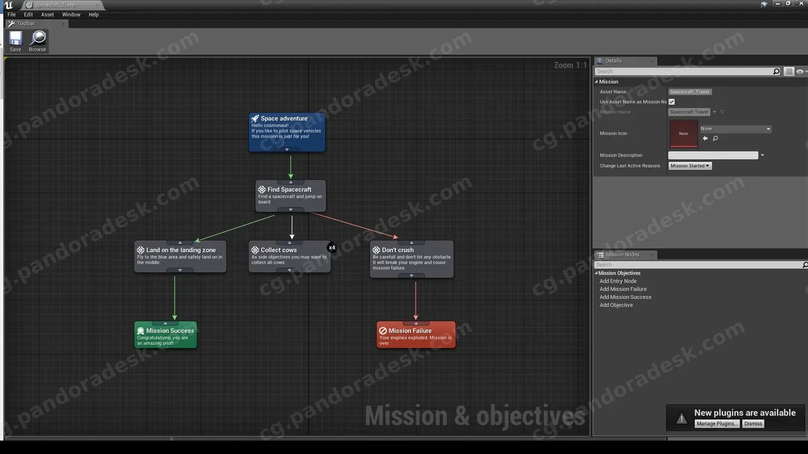Open the Mission Name dropdown arrow

[x=715, y=112]
